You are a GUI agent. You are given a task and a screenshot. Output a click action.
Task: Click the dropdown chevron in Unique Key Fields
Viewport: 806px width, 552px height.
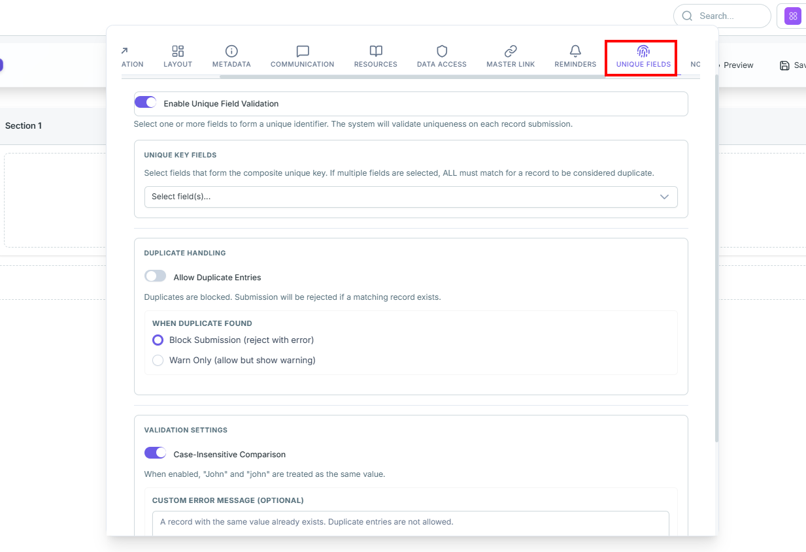coord(664,197)
